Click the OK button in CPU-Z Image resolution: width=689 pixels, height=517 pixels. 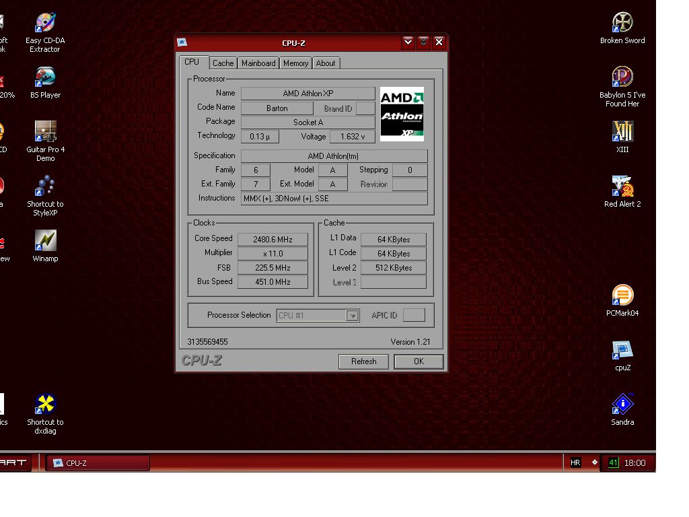419,361
